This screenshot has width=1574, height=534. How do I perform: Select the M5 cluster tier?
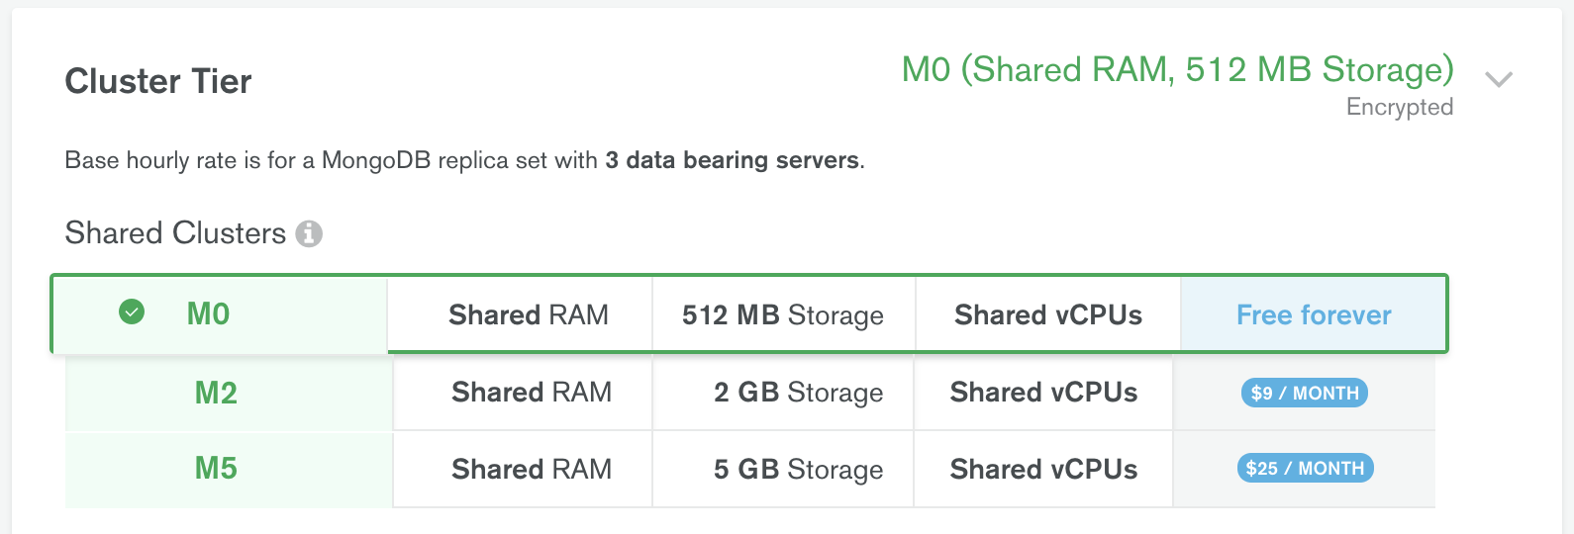tap(749, 469)
